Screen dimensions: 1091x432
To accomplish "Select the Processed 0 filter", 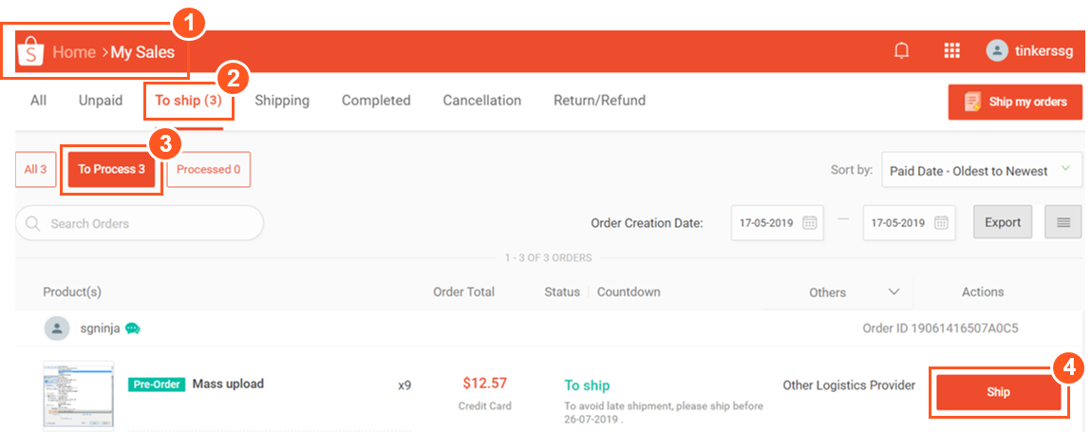I will pyautogui.click(x=209, y=170).
